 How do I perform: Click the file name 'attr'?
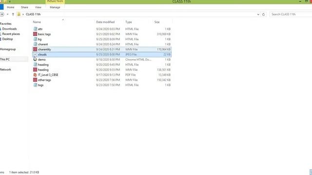40,29
